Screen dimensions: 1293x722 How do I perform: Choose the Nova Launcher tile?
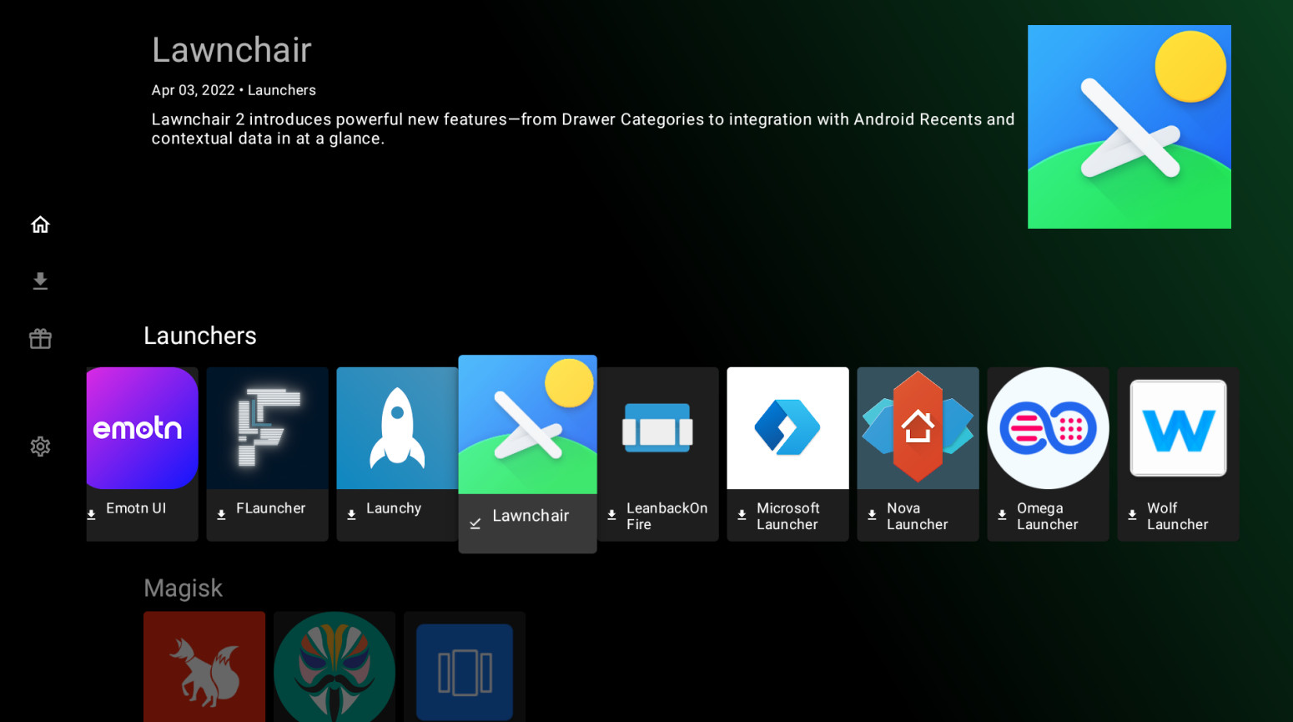click(918, 453)
